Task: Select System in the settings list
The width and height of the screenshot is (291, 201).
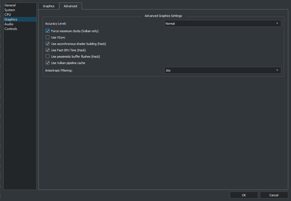Action: [x=10, y=10]
